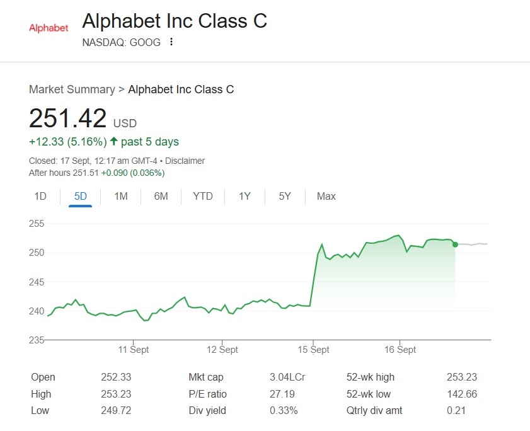Click the grey after-hours line segment on the chart

pos(473,244)
